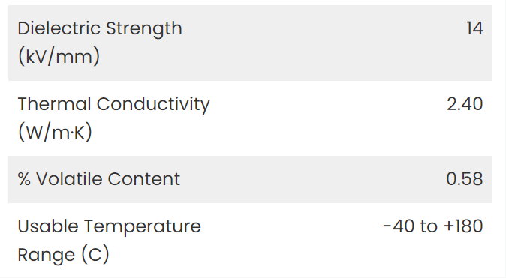The height and width of the screenshot is (278, 506).
Task: Click the (W/m·K) unit text
Action: click(56, 132)
